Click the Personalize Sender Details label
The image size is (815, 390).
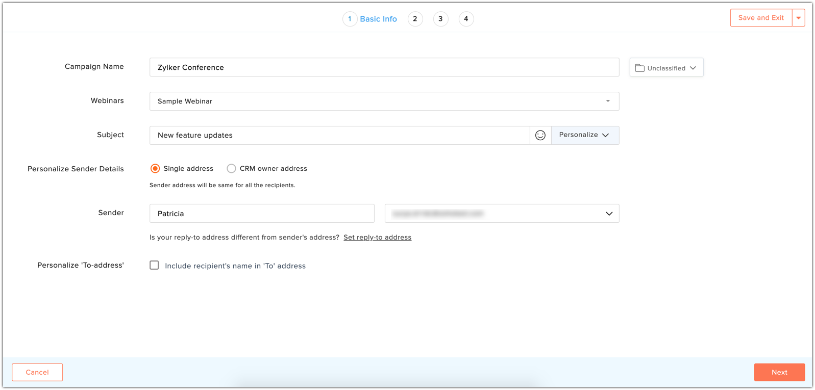pos(76,169)
